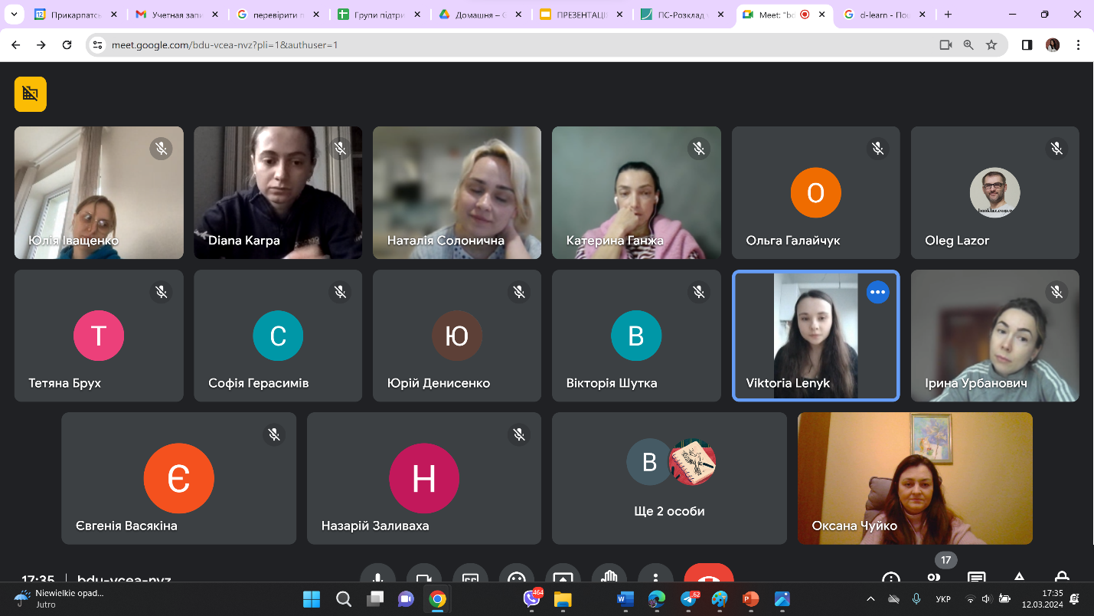The height and width of the screenshot is (616, 1094).
Task: Toggle captions button in Meet controls
Action: coord(470,578)
